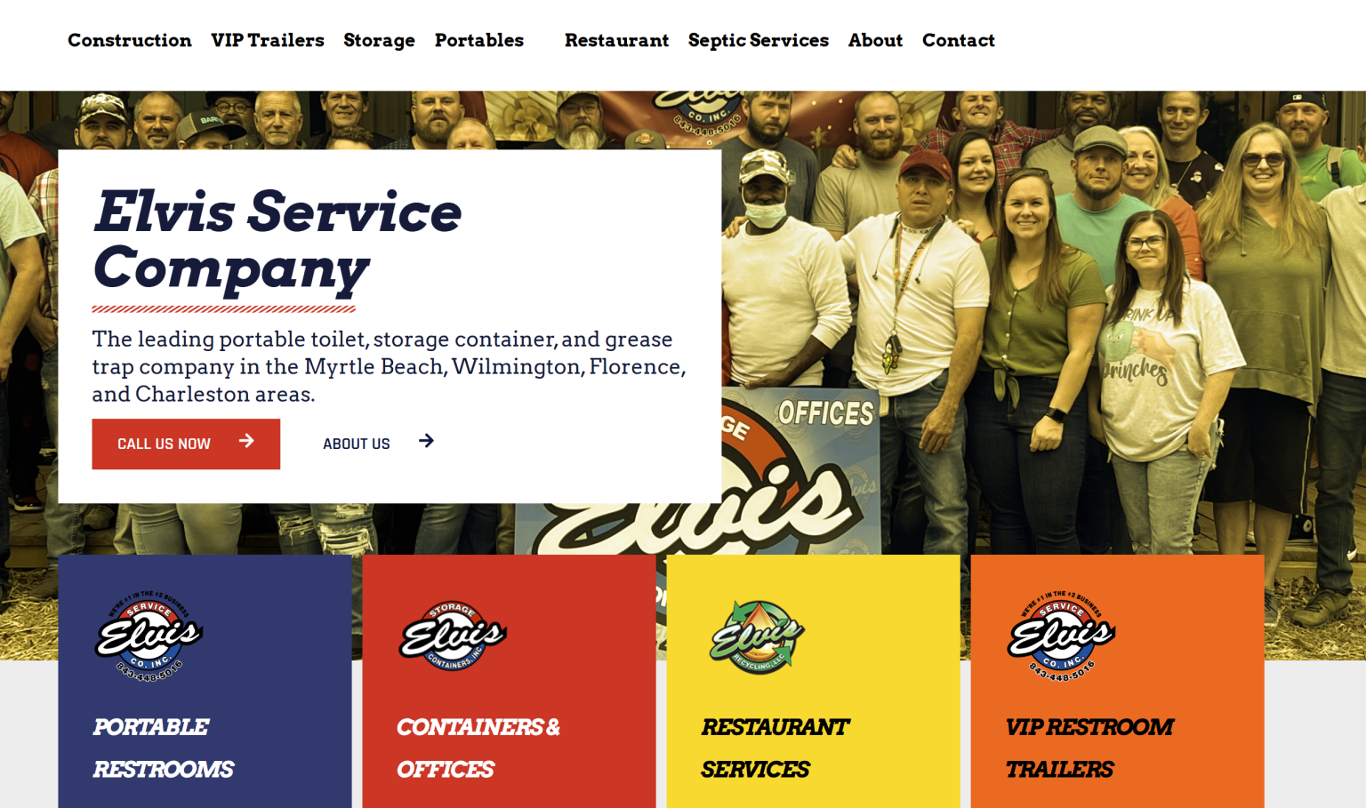Click the red Call Us Now button

pos(186,444)
